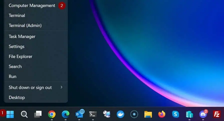The image size is (224, 121).
Task: Open the teal buildings app icon
Action: (x=189, y=114)
